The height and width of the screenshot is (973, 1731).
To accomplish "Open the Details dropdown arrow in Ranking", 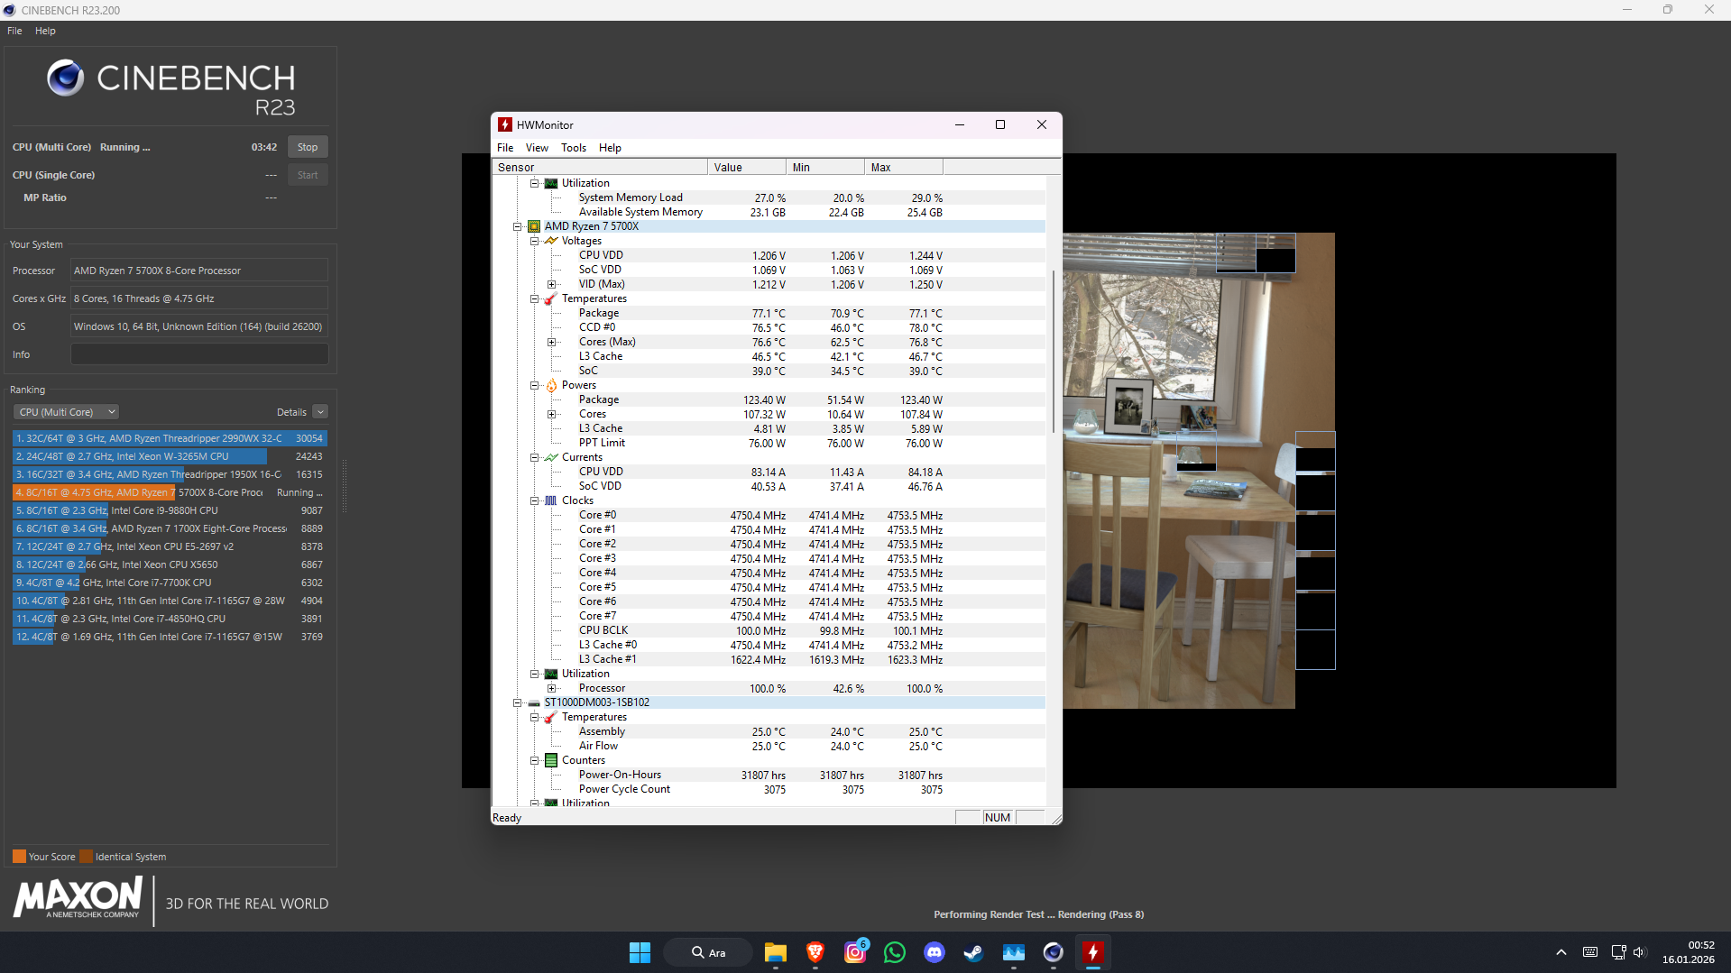I will 320,412.
